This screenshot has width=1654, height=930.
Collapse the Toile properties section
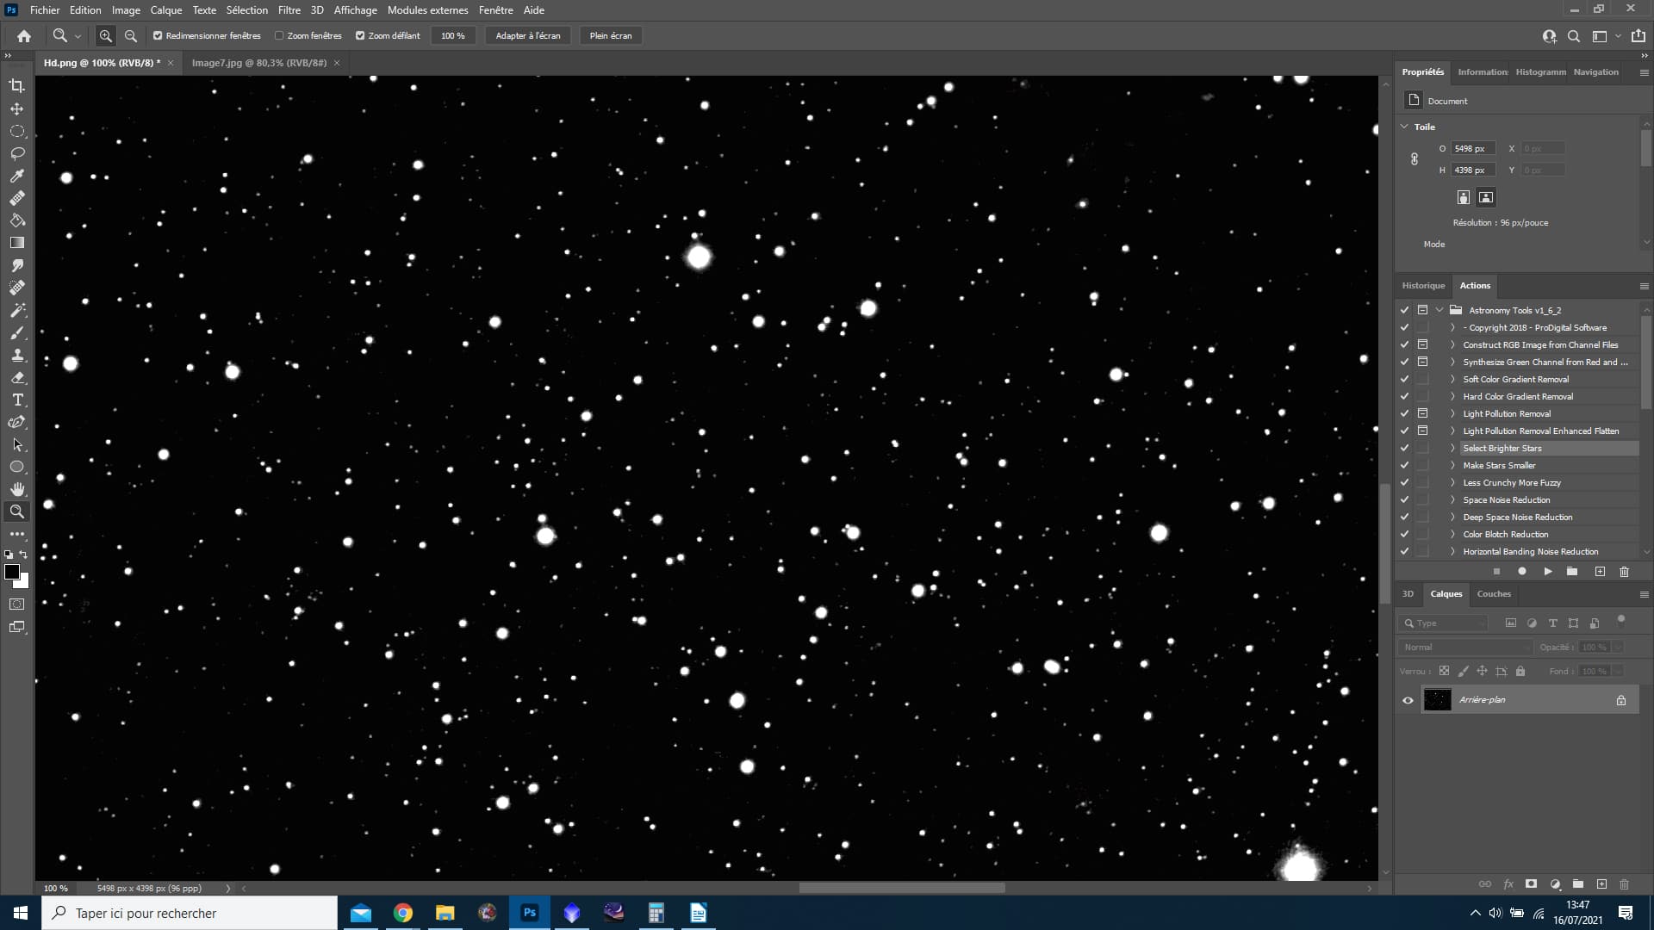(x=1404, y=127)
